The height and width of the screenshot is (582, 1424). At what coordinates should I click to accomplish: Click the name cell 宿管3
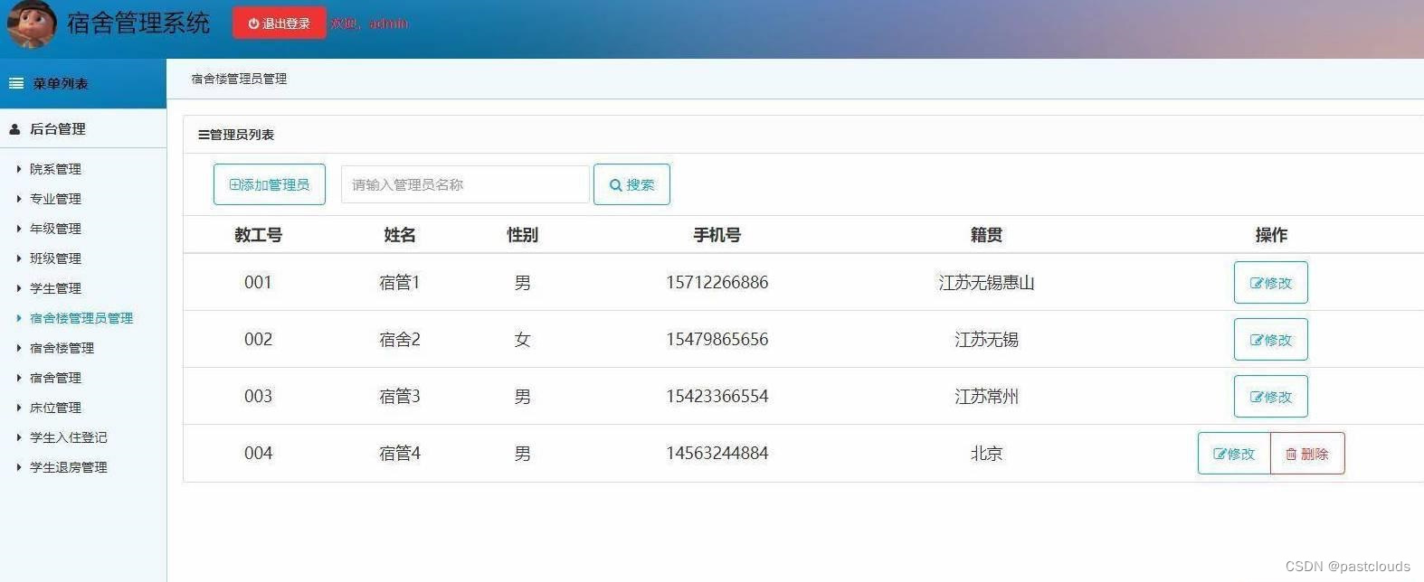[x=399, y=397]
